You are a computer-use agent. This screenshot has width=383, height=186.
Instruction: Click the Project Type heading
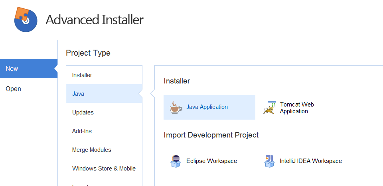[x=88, y=53]
